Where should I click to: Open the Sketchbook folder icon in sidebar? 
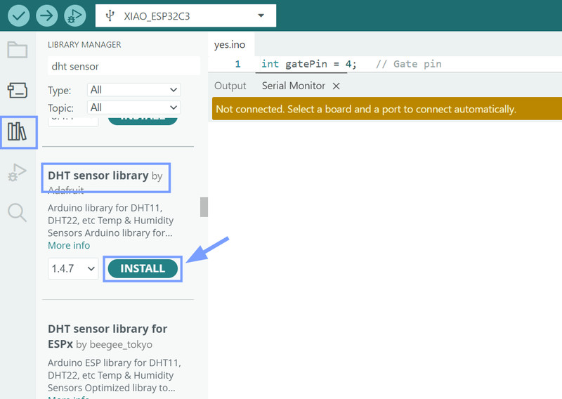[18, 50]
